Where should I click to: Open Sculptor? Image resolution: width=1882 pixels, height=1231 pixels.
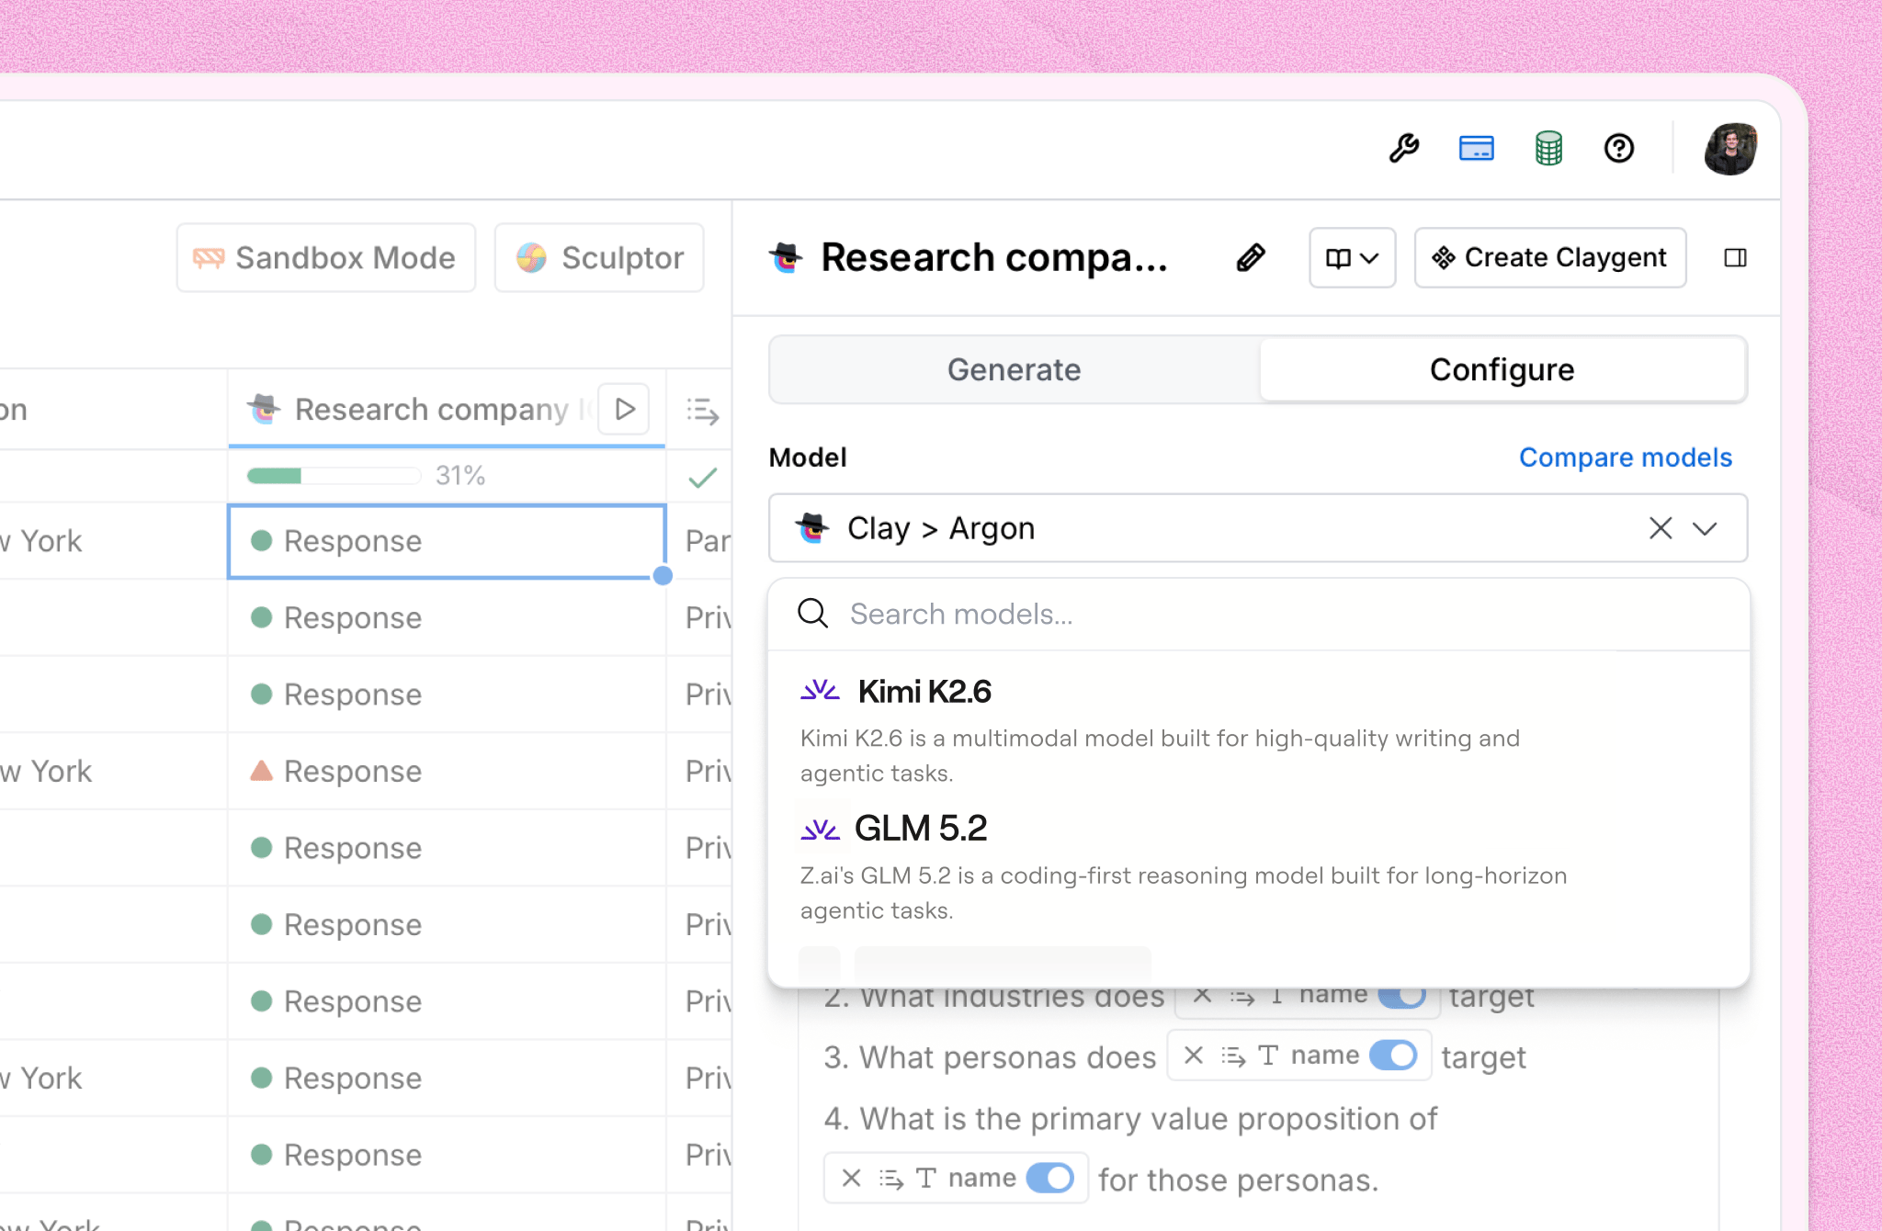coord(599,258)
